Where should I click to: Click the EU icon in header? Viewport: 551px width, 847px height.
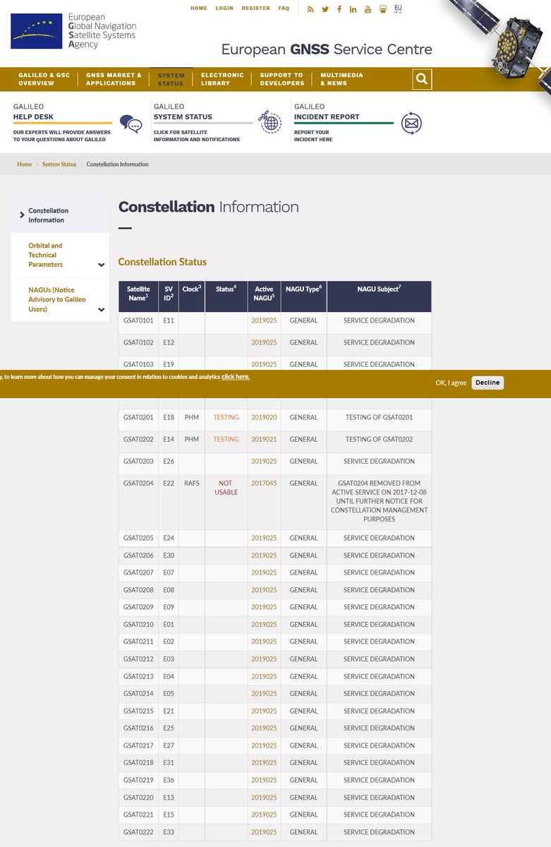pyautogui.click(x=398, y=8)
